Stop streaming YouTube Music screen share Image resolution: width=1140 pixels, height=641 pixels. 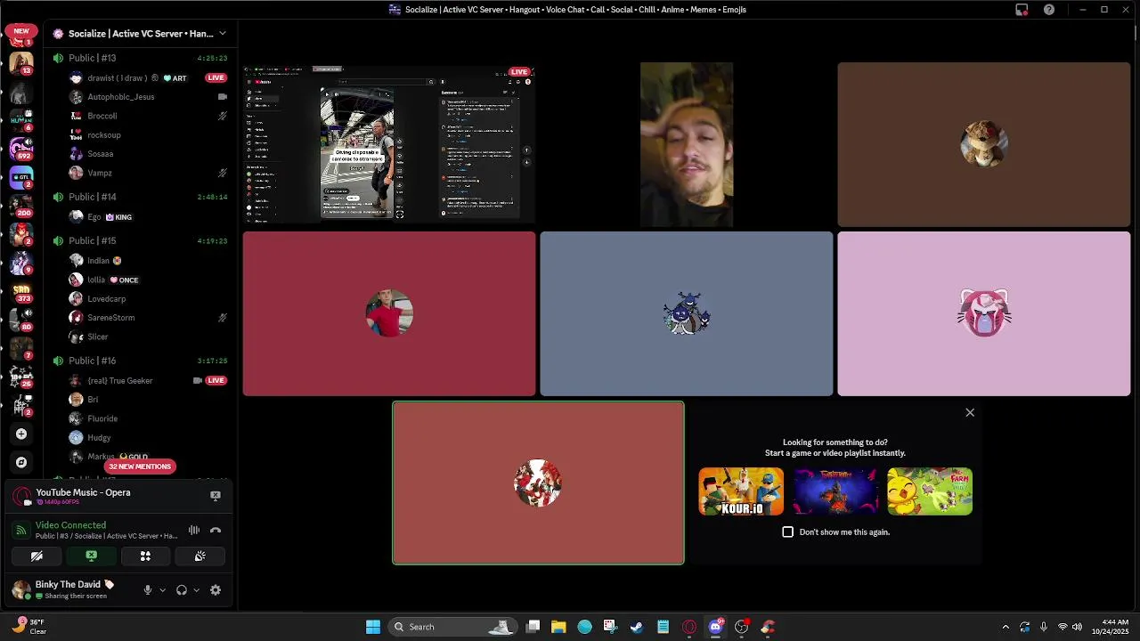point(215,496)
